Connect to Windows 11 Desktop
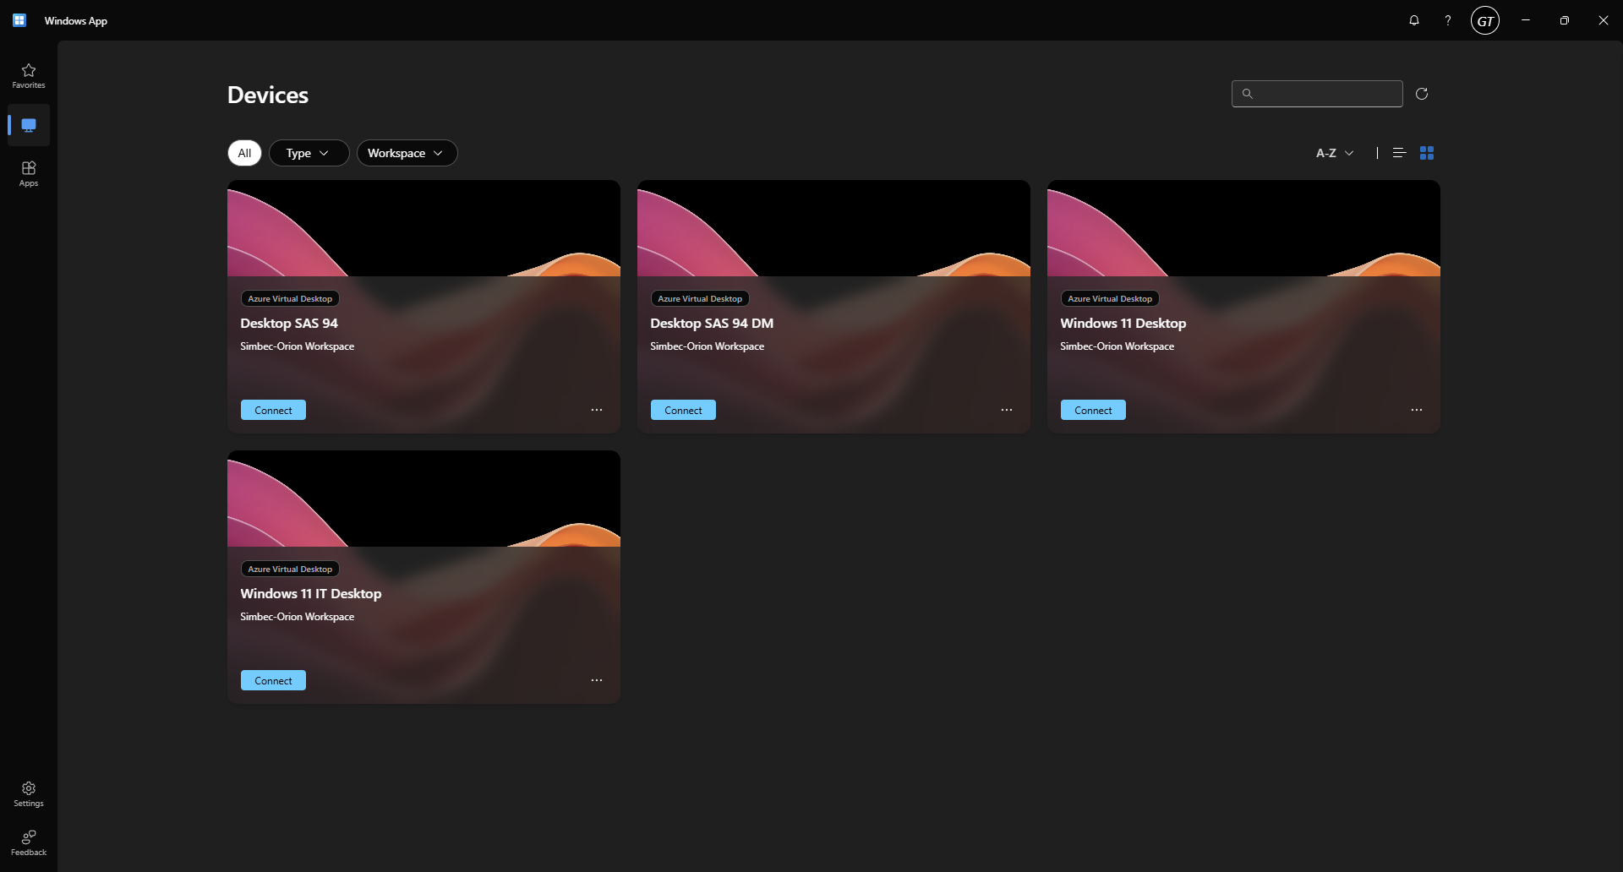1623x872 pixels. click(x=1093, y=410)
